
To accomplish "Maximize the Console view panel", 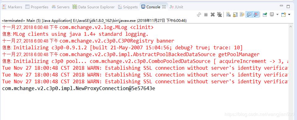I will pos(288,6).
